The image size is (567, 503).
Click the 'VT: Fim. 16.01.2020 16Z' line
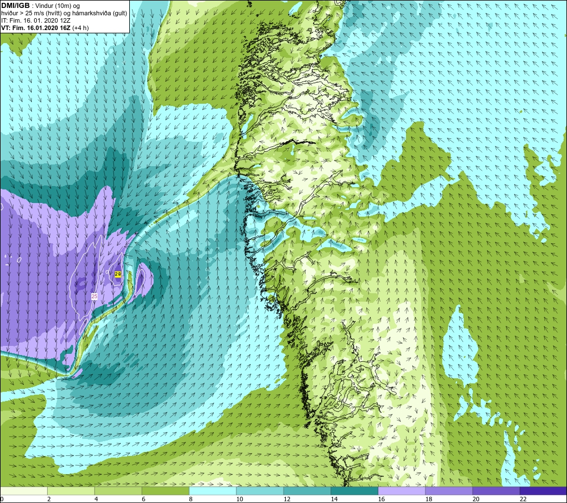pyautogui.click(x=36, y=28)
